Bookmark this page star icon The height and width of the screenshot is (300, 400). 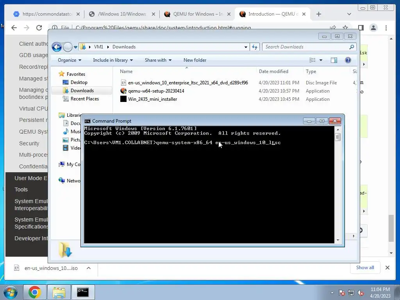click(345, 28)
